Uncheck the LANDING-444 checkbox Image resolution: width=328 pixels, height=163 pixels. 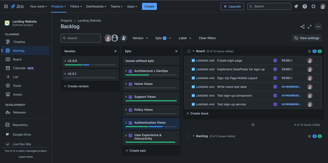pos(193,95)
